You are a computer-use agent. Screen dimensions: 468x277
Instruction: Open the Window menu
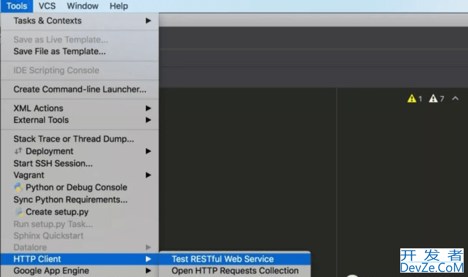coord(82,6)
